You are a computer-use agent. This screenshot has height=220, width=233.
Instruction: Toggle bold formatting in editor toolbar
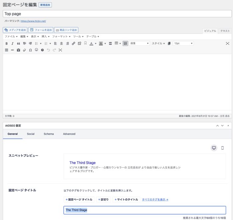click(6, 43)
